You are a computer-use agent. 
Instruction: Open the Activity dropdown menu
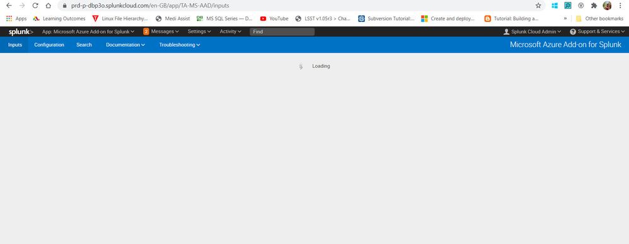(x=230, y=31)
